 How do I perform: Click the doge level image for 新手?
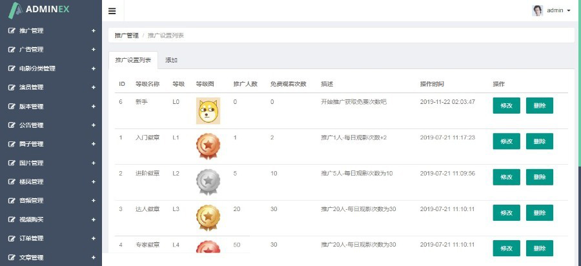[208, 111]
